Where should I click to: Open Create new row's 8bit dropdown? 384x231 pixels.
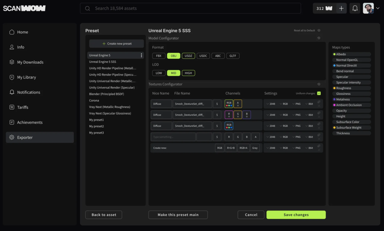(309, 148)
